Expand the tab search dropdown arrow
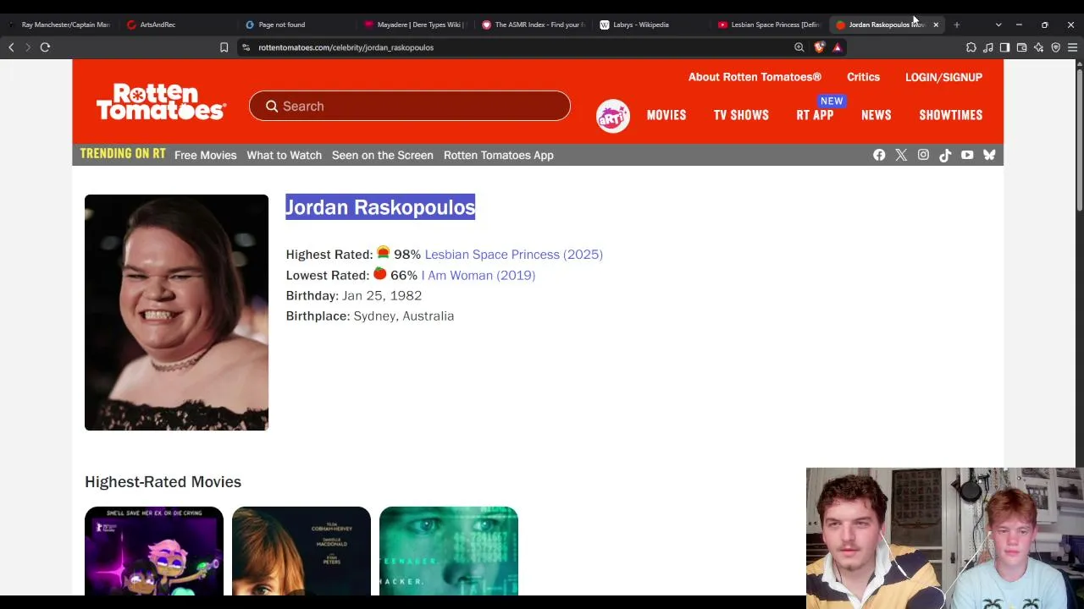 coord(998,25)
